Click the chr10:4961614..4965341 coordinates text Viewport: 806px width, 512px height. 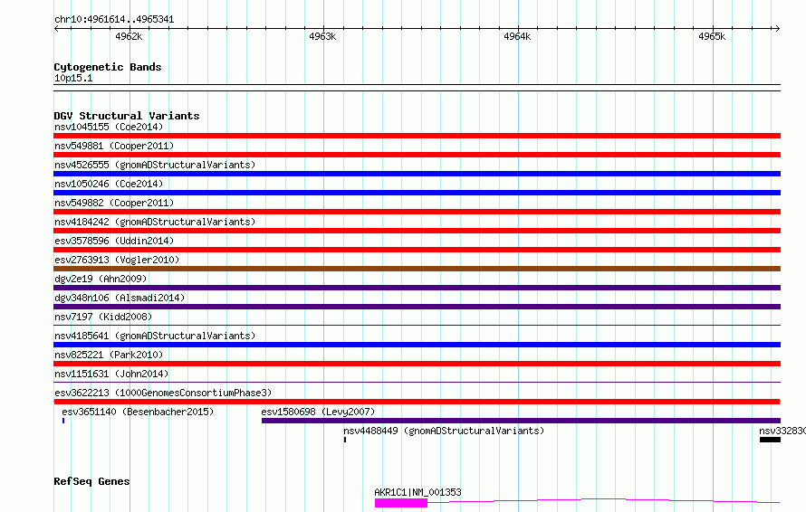[114, 20]
